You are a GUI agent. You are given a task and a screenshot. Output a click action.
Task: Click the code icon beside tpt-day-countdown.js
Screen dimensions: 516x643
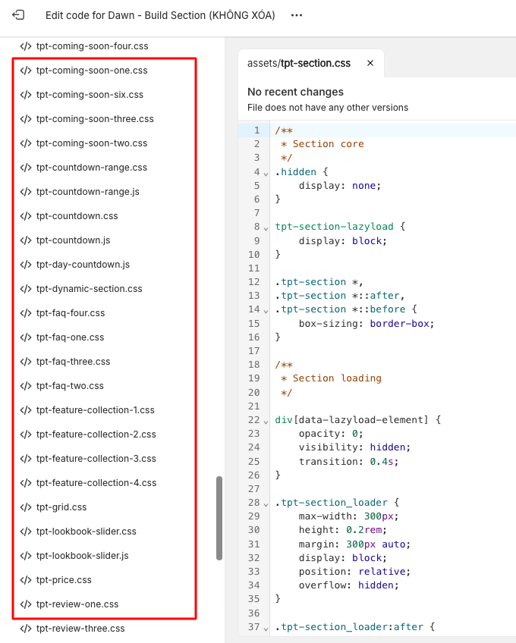point(26,265)
